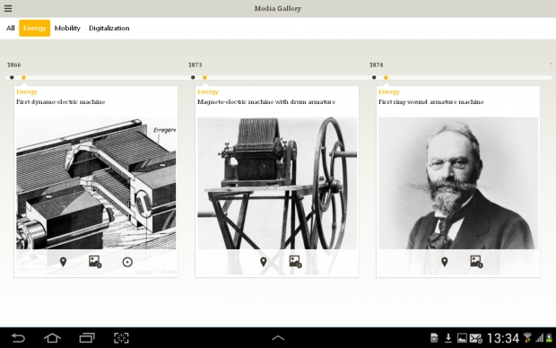Click the year label 1873
This screenshot has height=348, width=556.
[195, 65]
